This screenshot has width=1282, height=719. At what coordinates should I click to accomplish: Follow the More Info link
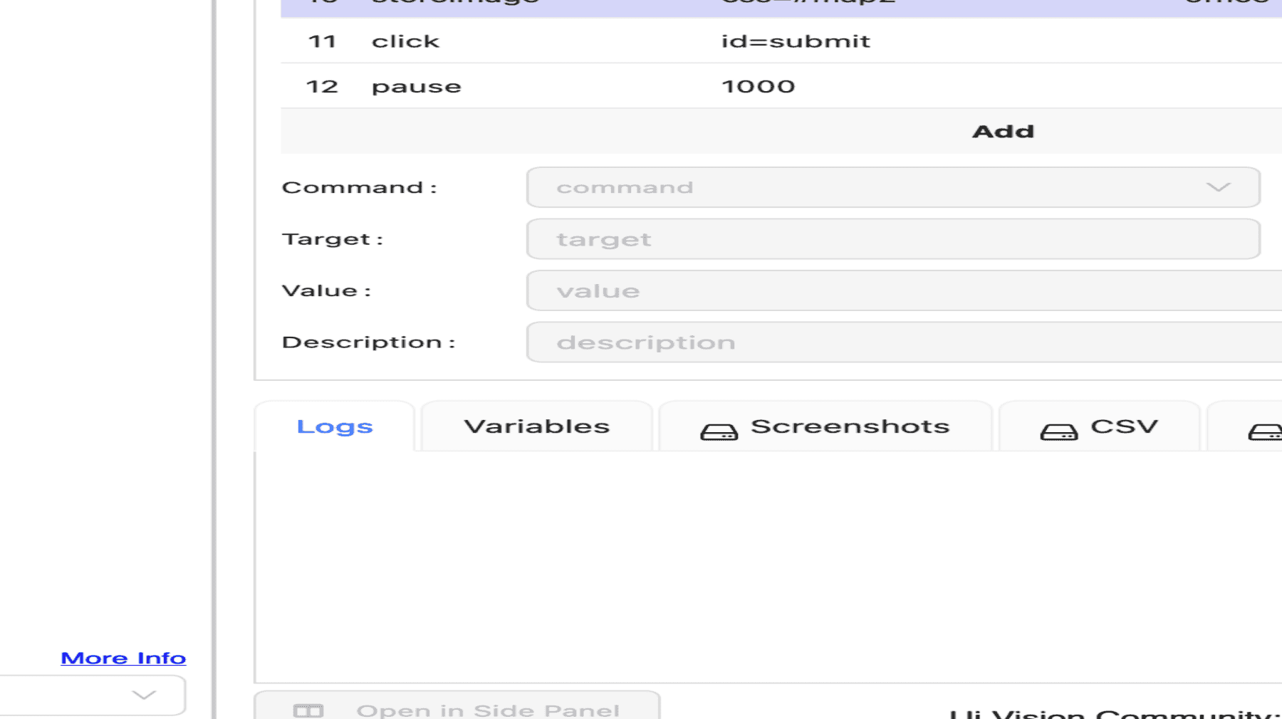click(x=123, y=658)
